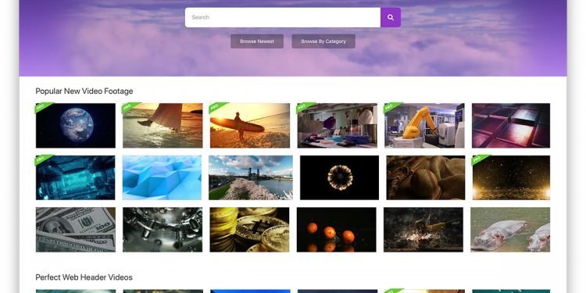The height and width of the screenshot is (293, 586).
Task: Open the dark water splash video
Action: click(x=423, y=230)
